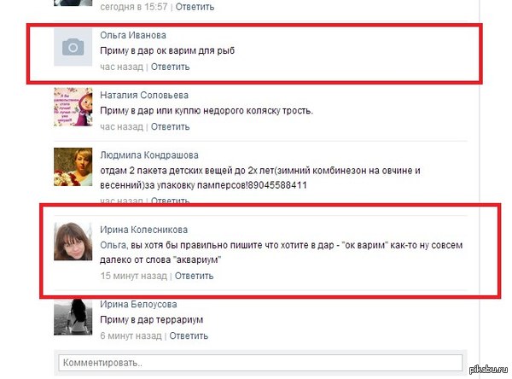Open profile link Людмила Кондрашова

tap(148, 155)
